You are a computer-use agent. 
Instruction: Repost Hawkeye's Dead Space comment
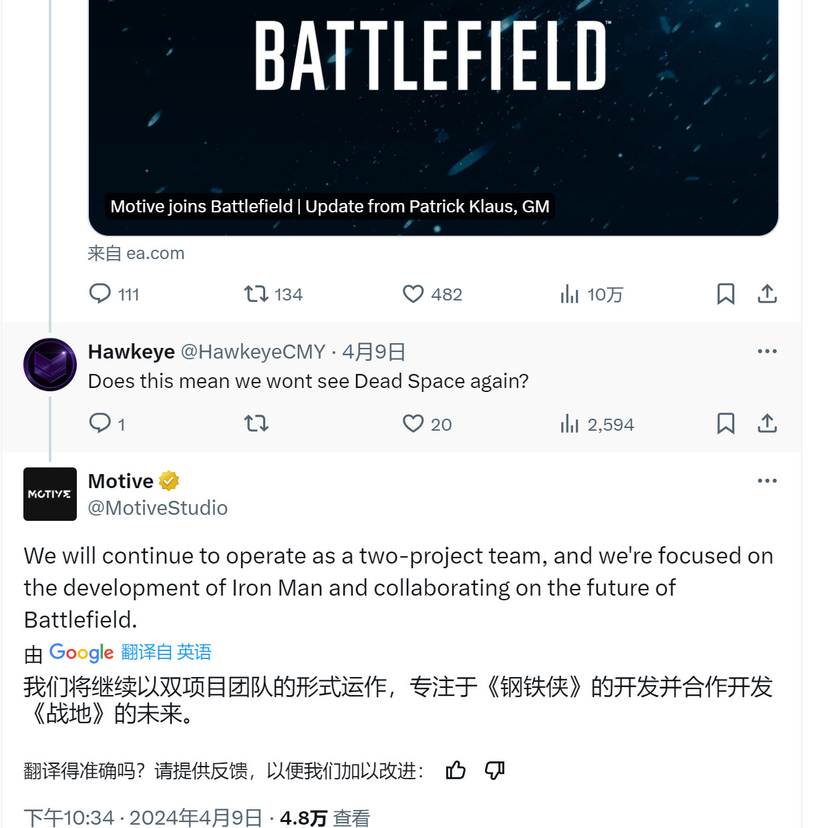[x=257, y=423]
